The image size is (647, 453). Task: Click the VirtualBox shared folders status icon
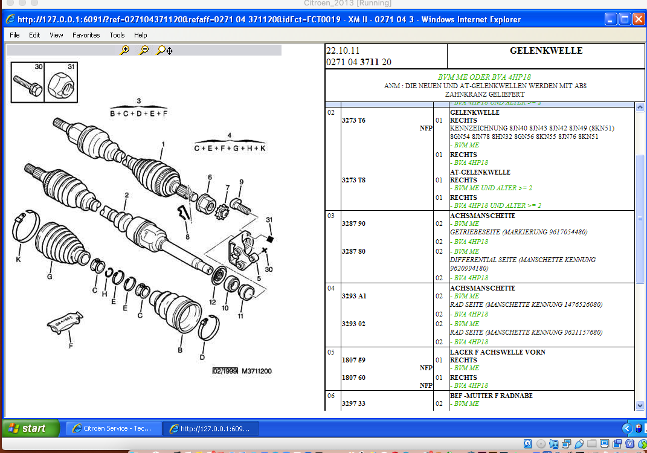click(591, 444)
